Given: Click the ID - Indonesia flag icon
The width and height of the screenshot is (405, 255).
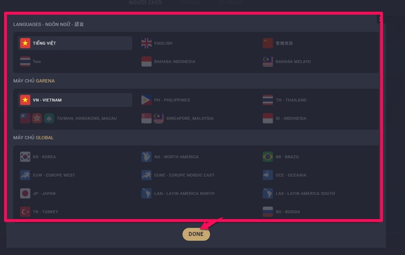Looking at the screenshot, I should point(268,119).
